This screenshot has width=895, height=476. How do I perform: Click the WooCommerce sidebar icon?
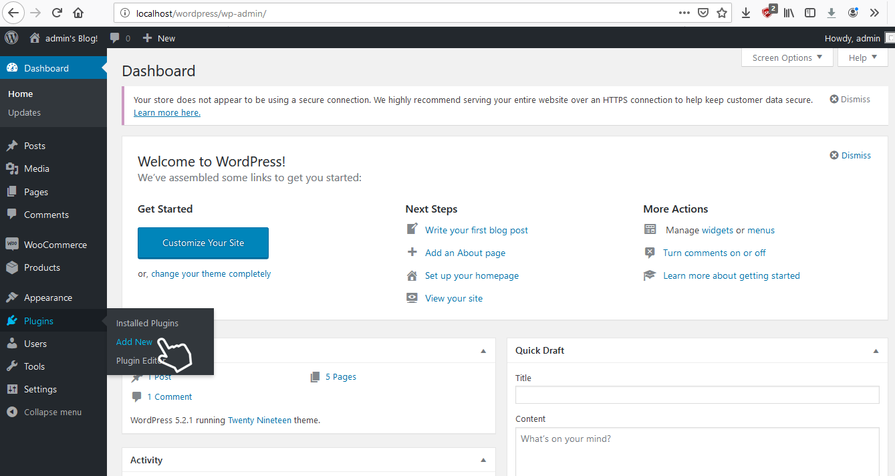[11, 245]
